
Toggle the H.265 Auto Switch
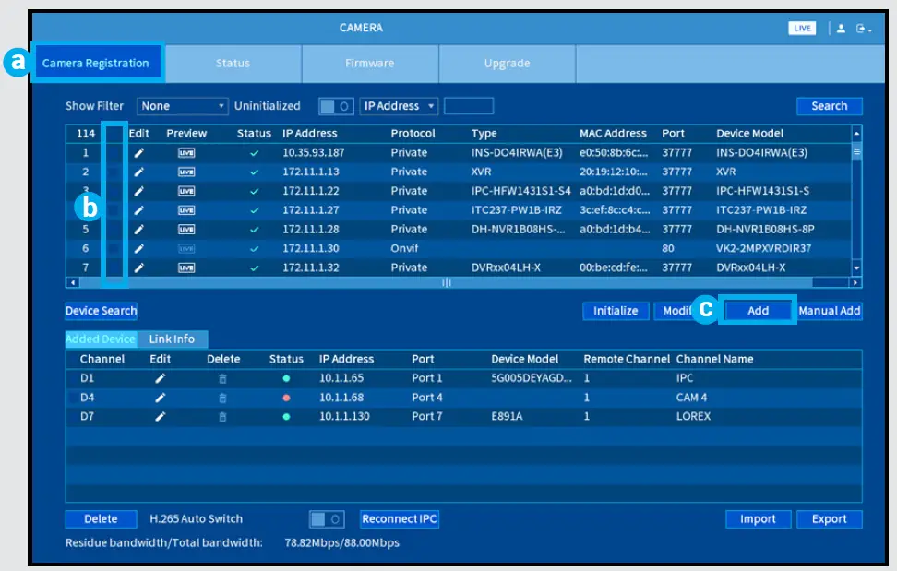click(325, 519)
